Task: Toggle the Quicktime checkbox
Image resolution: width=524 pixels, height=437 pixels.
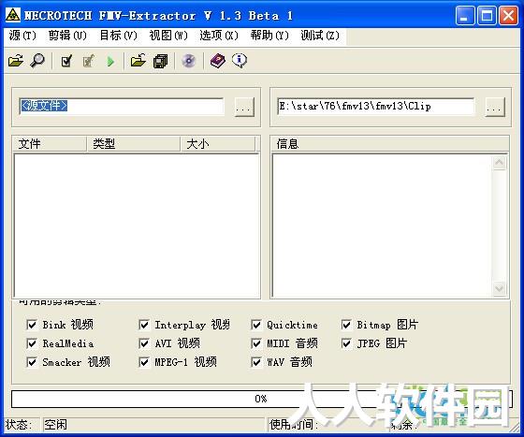Action: [x=256, y=325]
